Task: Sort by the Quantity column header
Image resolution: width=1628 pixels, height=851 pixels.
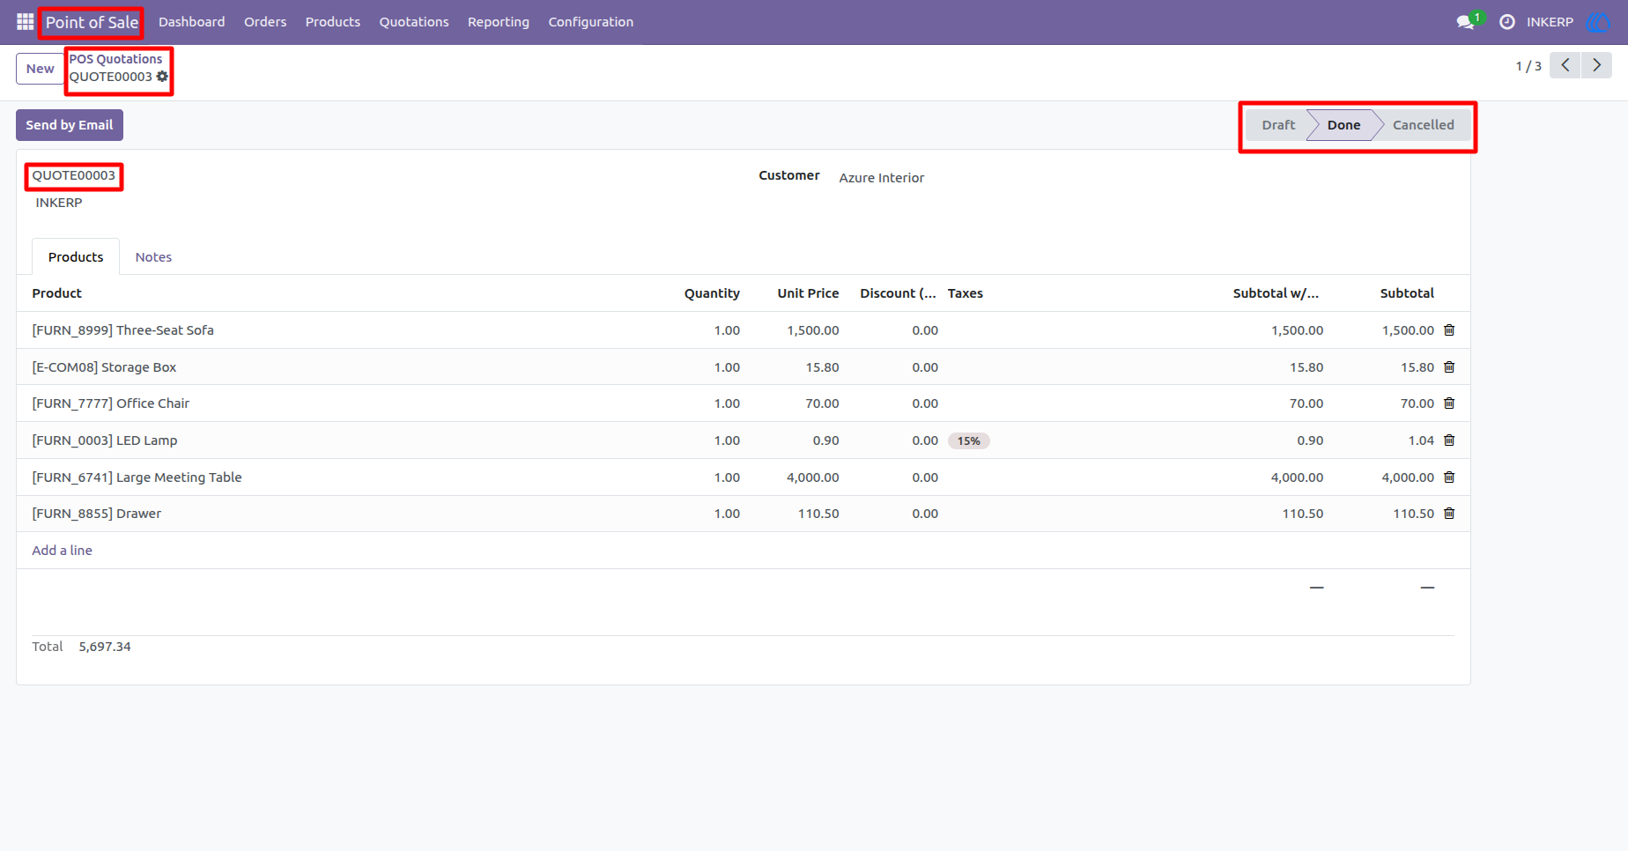Action: tap(712, 293)
